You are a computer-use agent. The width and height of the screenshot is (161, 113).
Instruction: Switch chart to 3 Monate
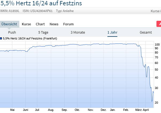pos(78,33)
